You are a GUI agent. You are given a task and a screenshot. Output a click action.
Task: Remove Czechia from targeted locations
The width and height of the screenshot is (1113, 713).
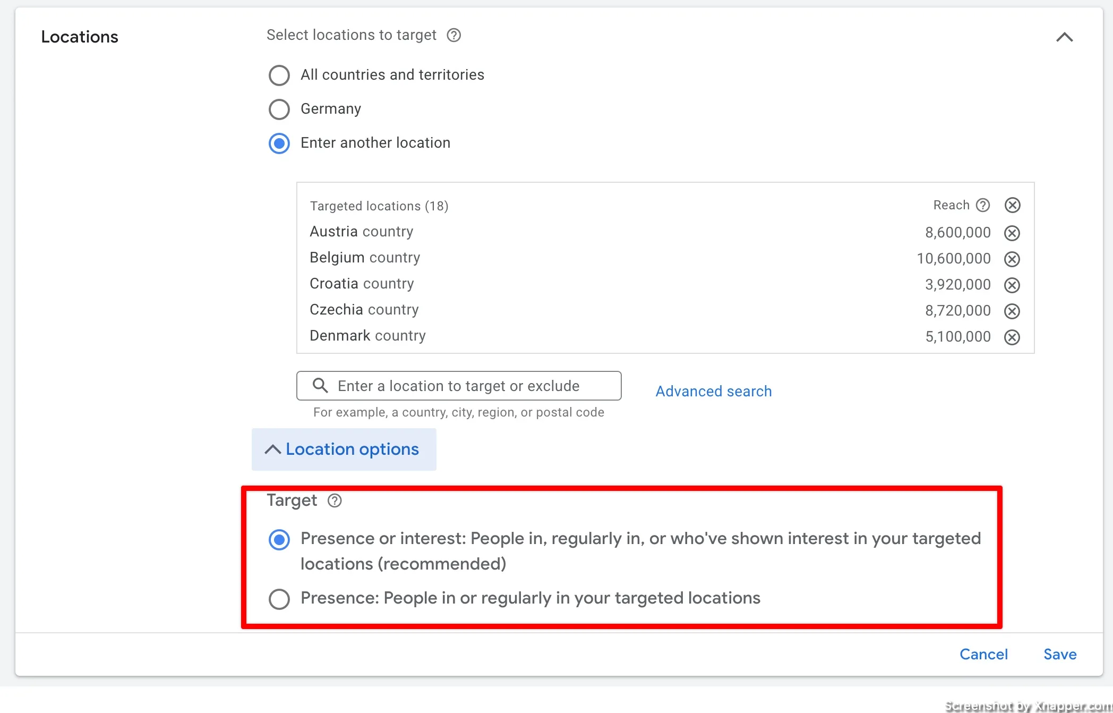[x=1012, y=311]
